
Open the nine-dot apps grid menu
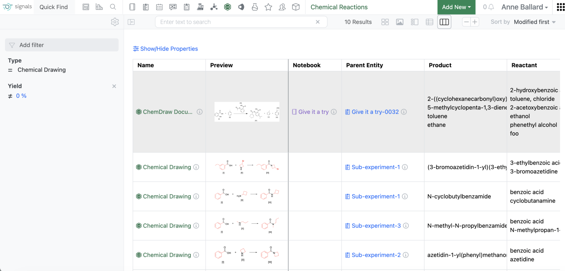pos(560,7)
